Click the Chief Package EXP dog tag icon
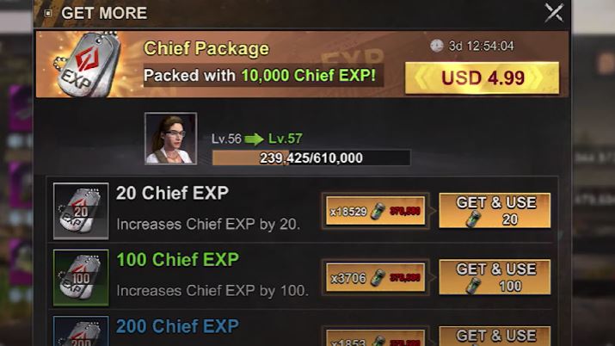The width and height of the screenshot is (615, 346). click(x=87, y=65)
